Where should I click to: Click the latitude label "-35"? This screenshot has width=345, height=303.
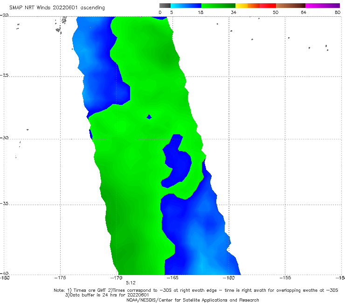click(x=4, y=204)
